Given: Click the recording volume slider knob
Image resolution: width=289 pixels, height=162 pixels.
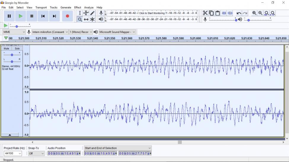Looking at the screenshot, I should [x=236, y=20].
